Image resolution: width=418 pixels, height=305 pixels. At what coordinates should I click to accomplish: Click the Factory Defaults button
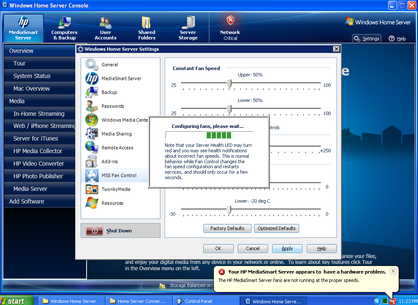coord(227,228)
